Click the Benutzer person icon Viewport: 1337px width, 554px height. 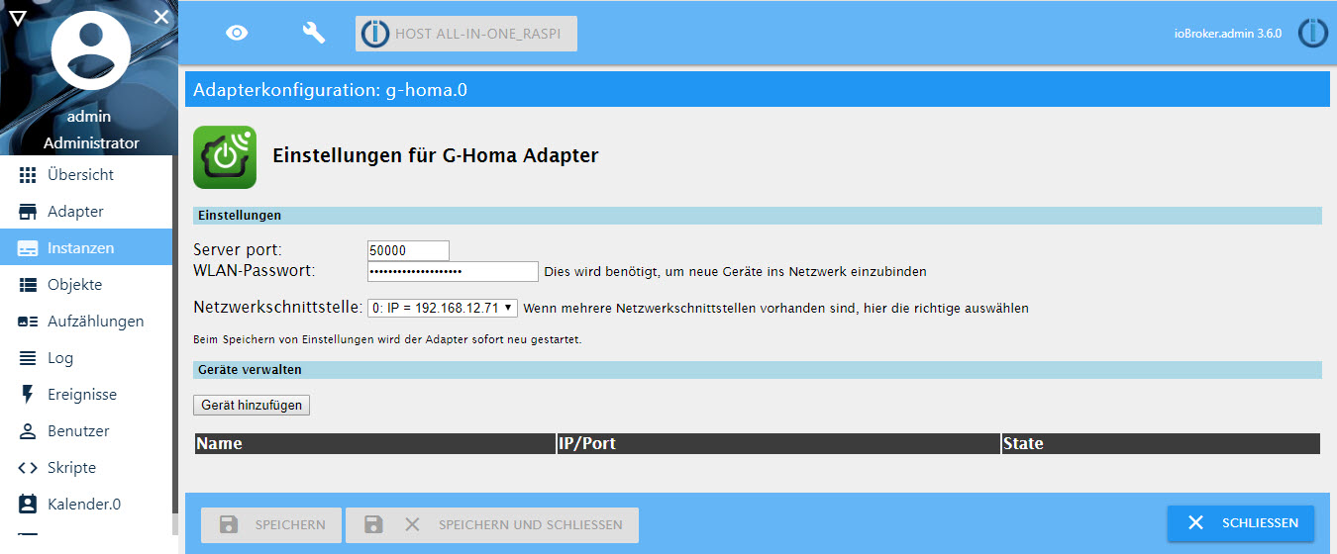[28, 431]
